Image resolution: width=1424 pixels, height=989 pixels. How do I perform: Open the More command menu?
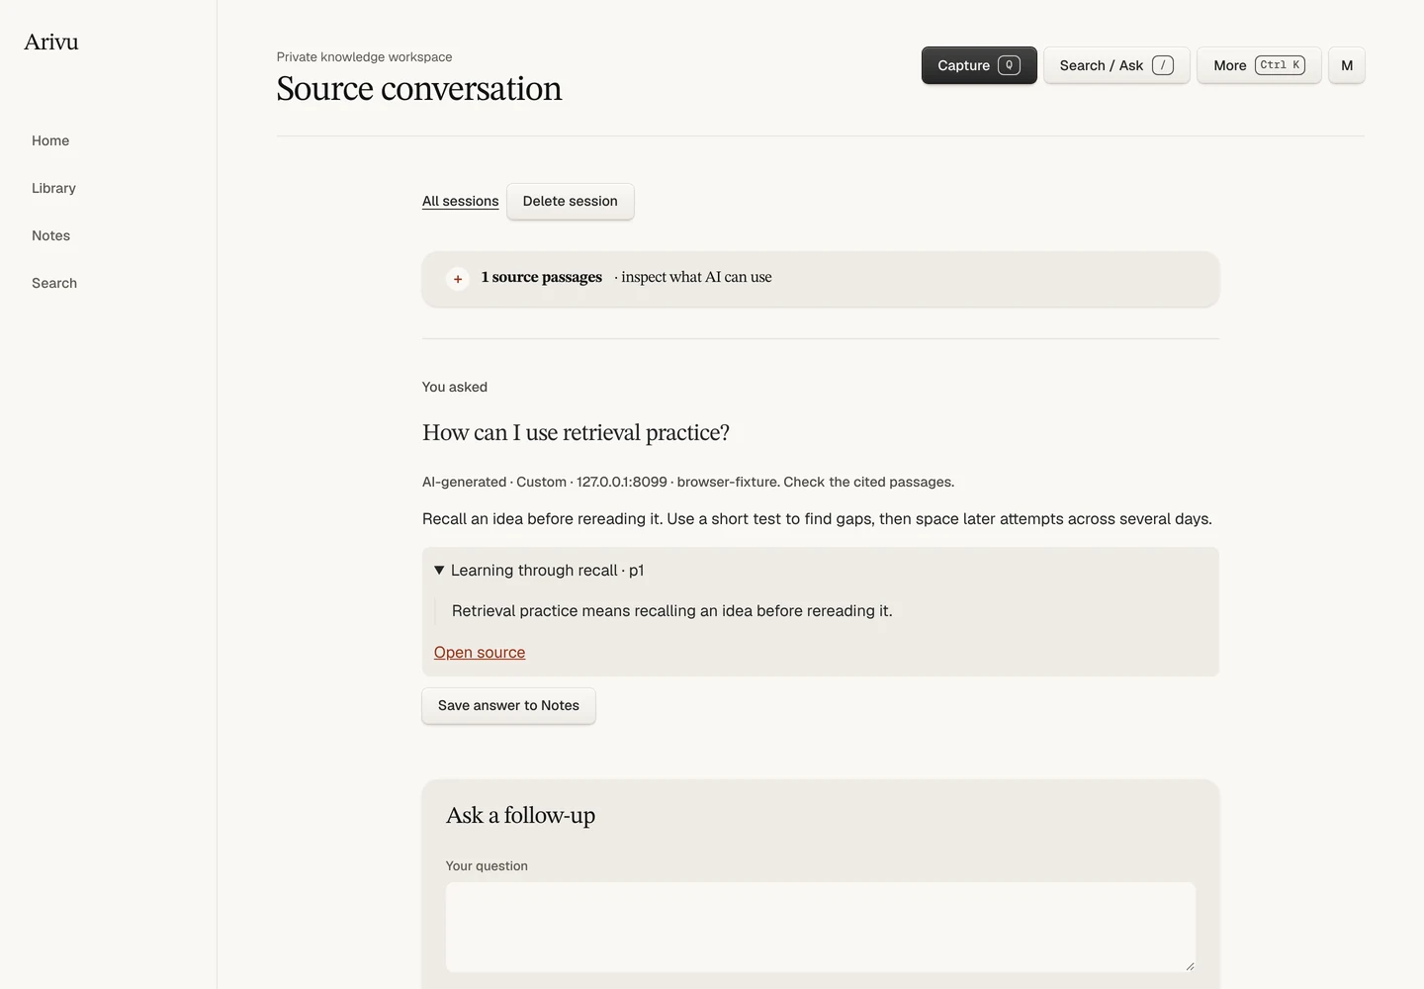click(x=1259, y=65)
